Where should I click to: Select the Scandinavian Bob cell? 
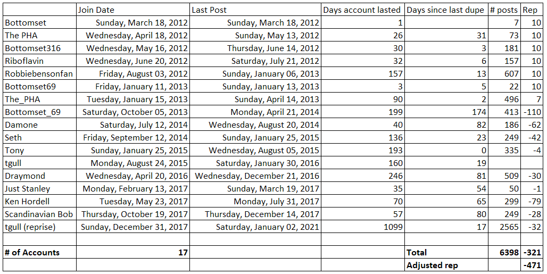pyautogui.click(x=39, y=214)
